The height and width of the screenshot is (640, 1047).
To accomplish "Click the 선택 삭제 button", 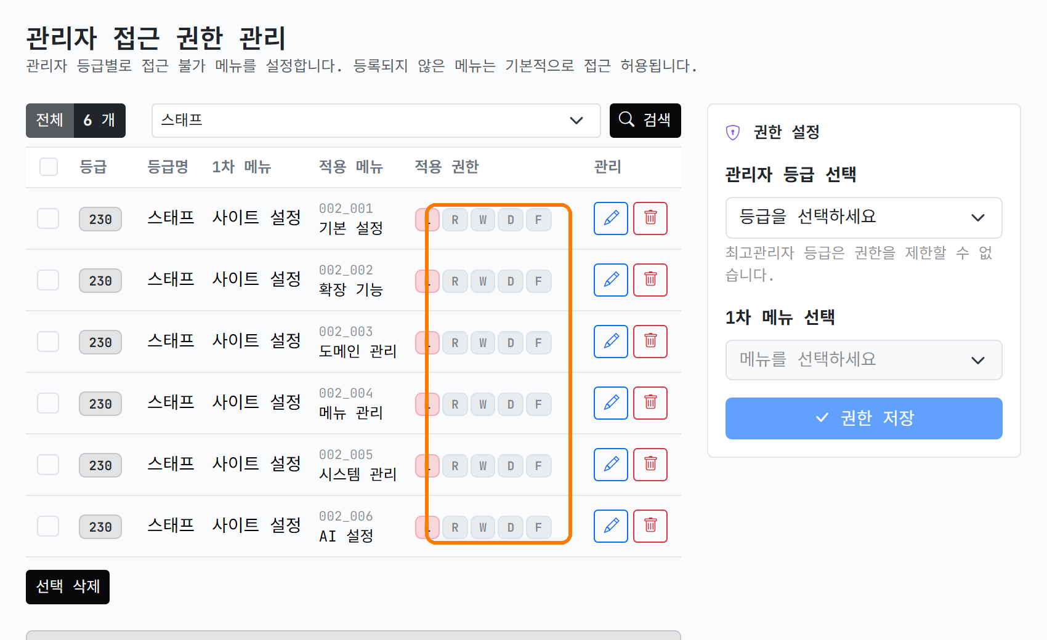I will pyautogui.click(x=68, y=587).
